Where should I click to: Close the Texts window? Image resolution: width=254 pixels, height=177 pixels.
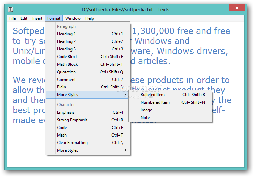(x=237, y=8)
